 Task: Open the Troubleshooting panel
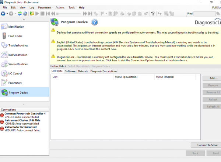coord(25,45)
